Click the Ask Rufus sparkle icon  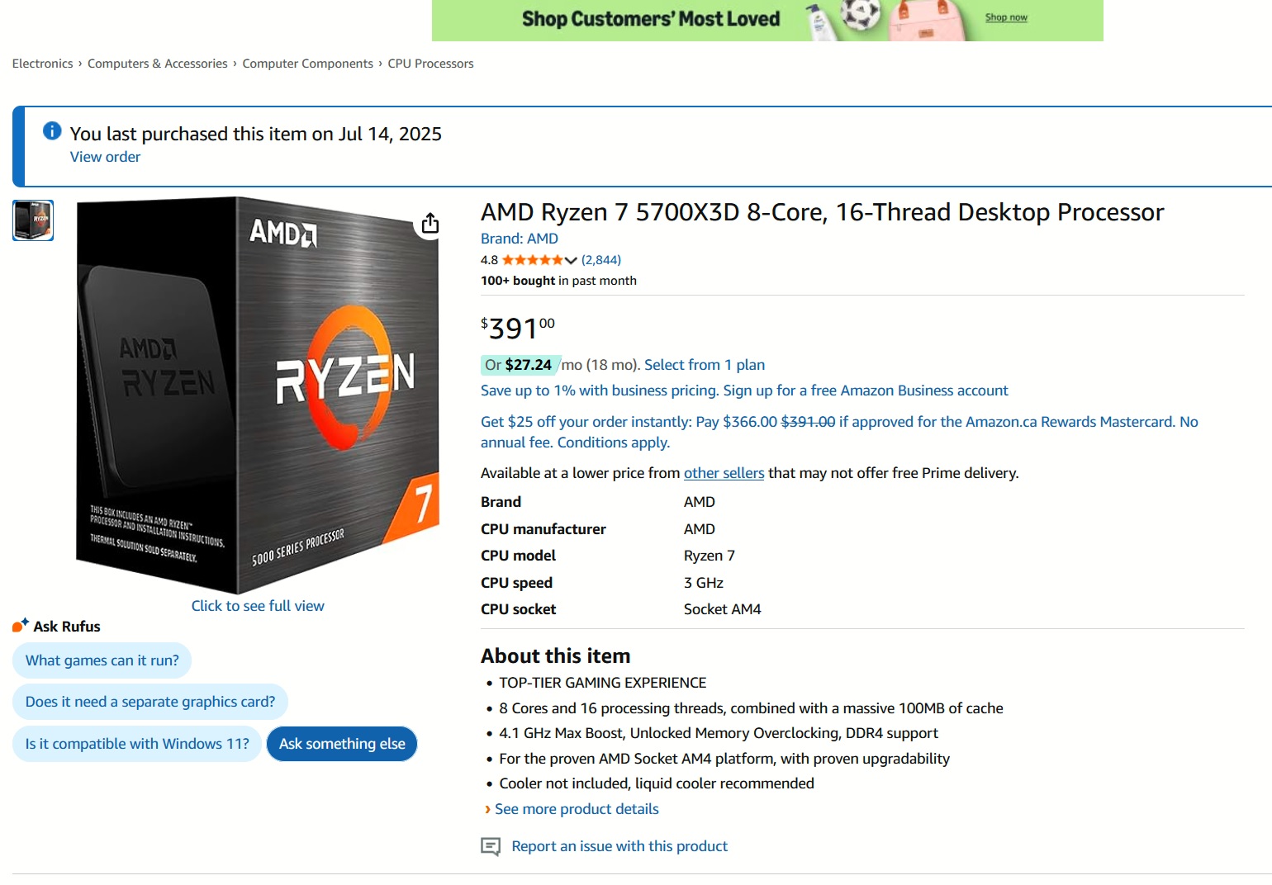pyautogui.click(x=21, y=626)
